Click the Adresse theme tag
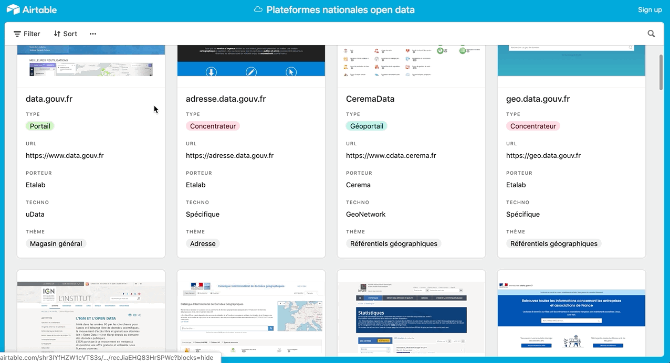670x363 pixels. point(203,243)
